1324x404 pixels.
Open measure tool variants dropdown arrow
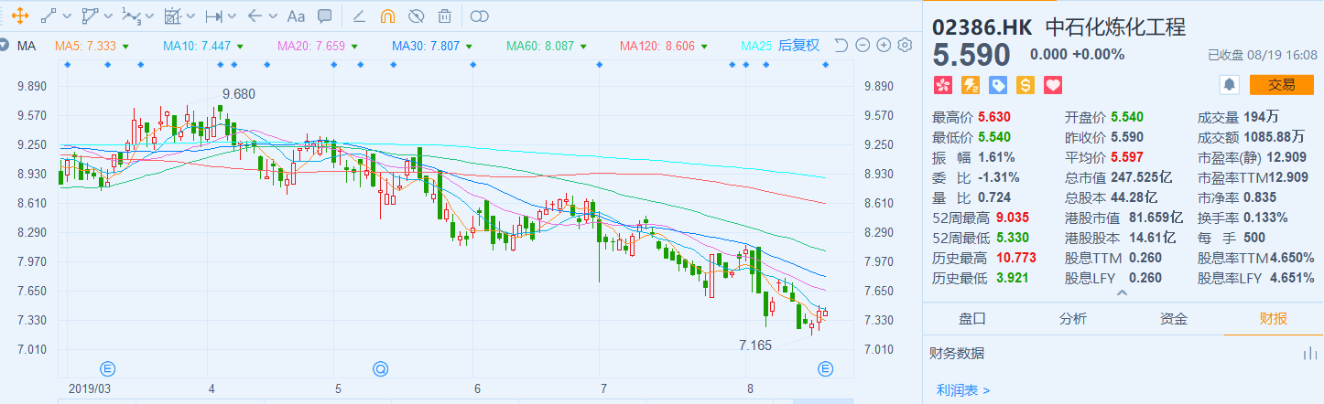233,16
